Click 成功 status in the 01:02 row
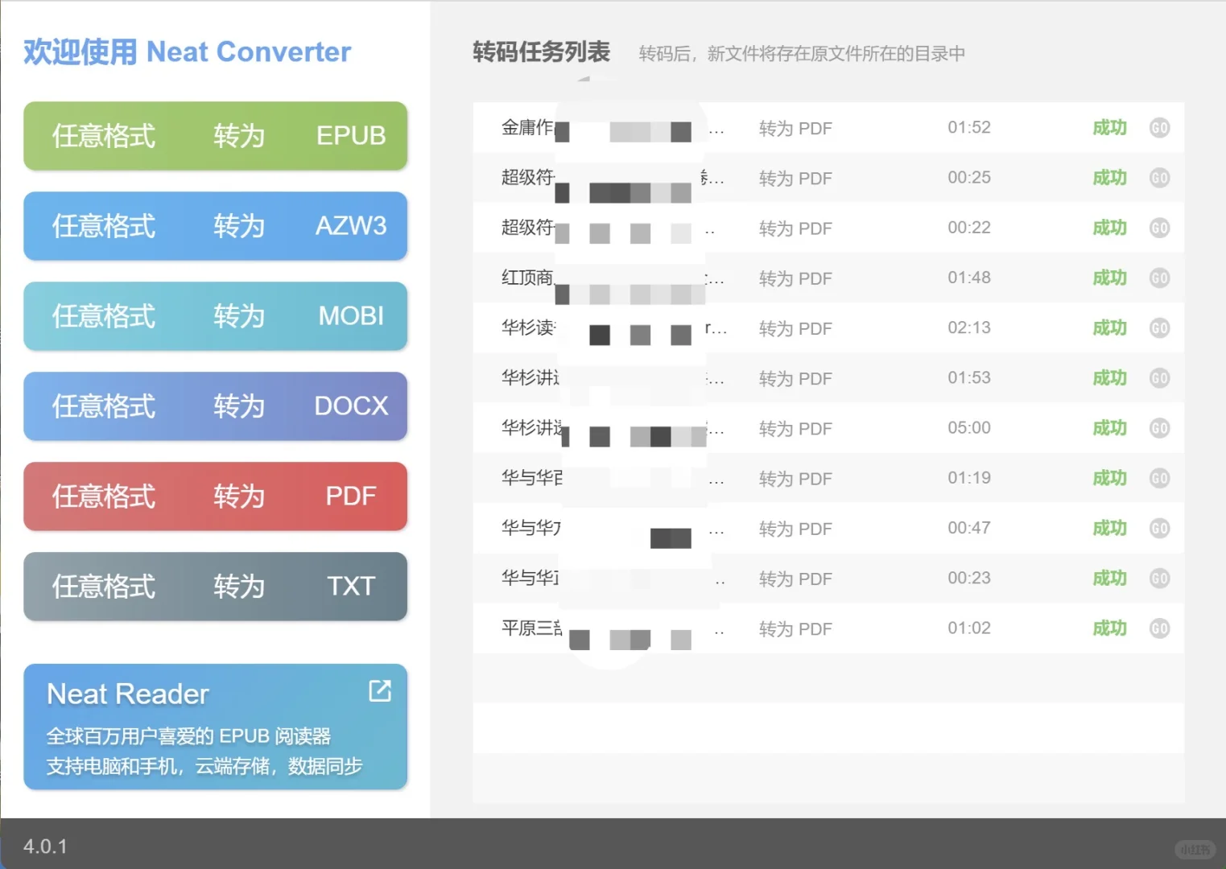Image resolution: width=1226 pixels, height=869 pixels. [1109, 628]
